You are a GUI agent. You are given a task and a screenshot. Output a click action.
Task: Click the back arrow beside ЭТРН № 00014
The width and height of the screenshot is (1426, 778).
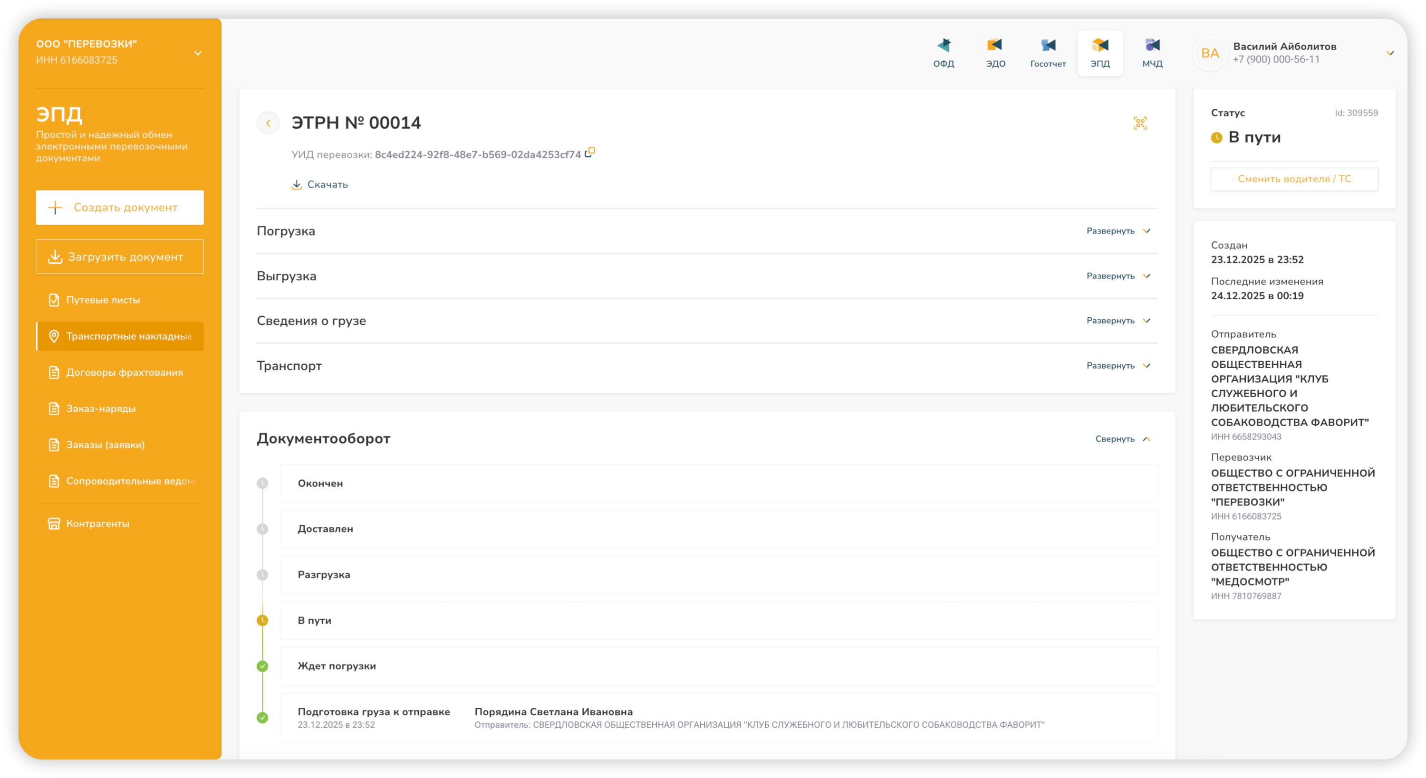coord(269,123)
